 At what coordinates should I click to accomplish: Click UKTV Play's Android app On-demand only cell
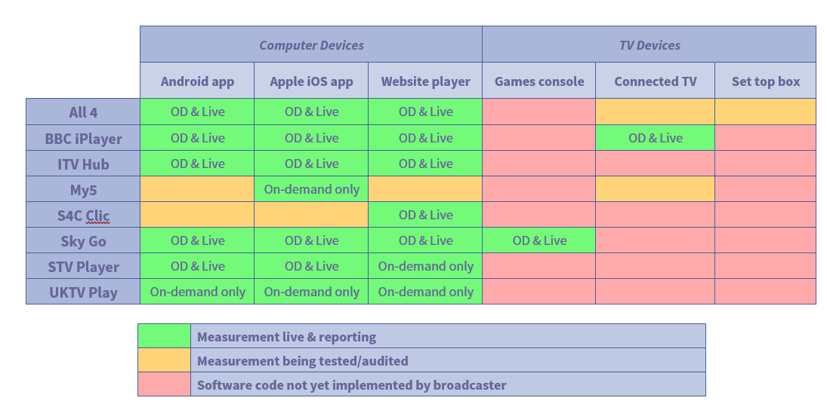coord(197,292)
